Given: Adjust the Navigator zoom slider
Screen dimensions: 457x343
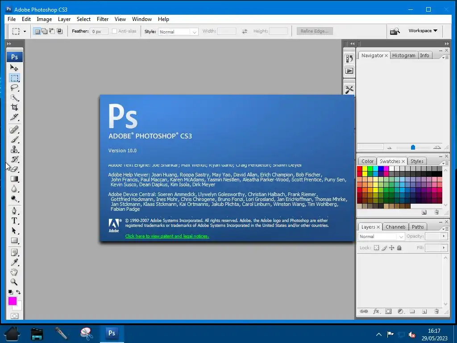Looking at the screenshot, I should [413, 147].
